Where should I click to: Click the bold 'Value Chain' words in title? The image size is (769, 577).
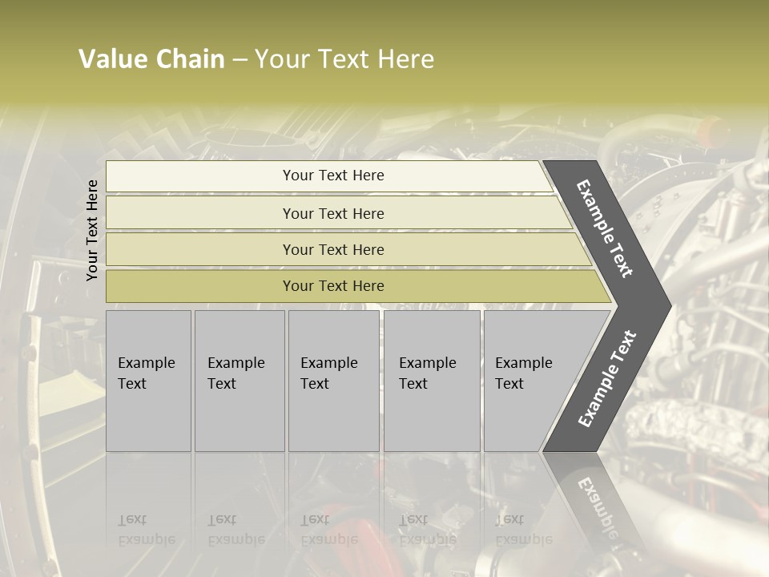pos(151,59)
